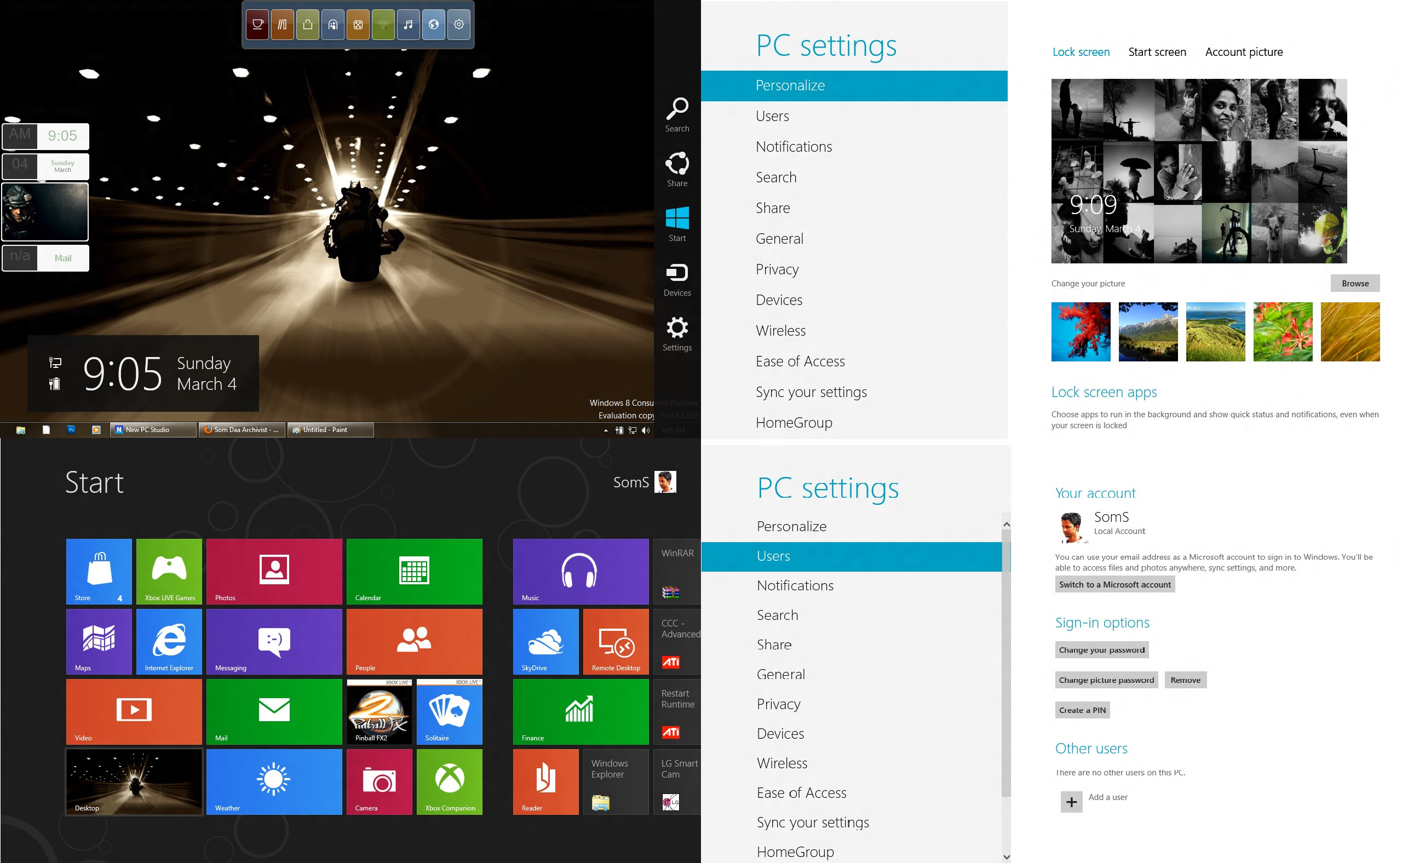
Task: Click the Photoshop icon on the taskbar
Action: coord(71,430)
